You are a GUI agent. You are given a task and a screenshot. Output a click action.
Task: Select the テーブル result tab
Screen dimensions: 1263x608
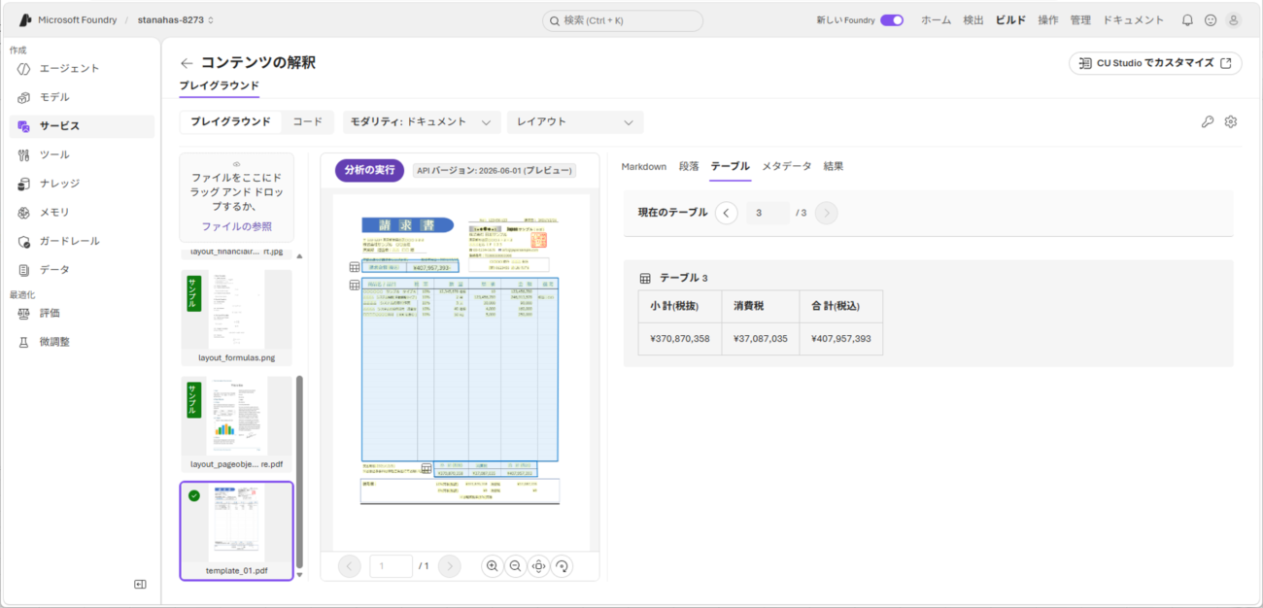coord(730,166)
